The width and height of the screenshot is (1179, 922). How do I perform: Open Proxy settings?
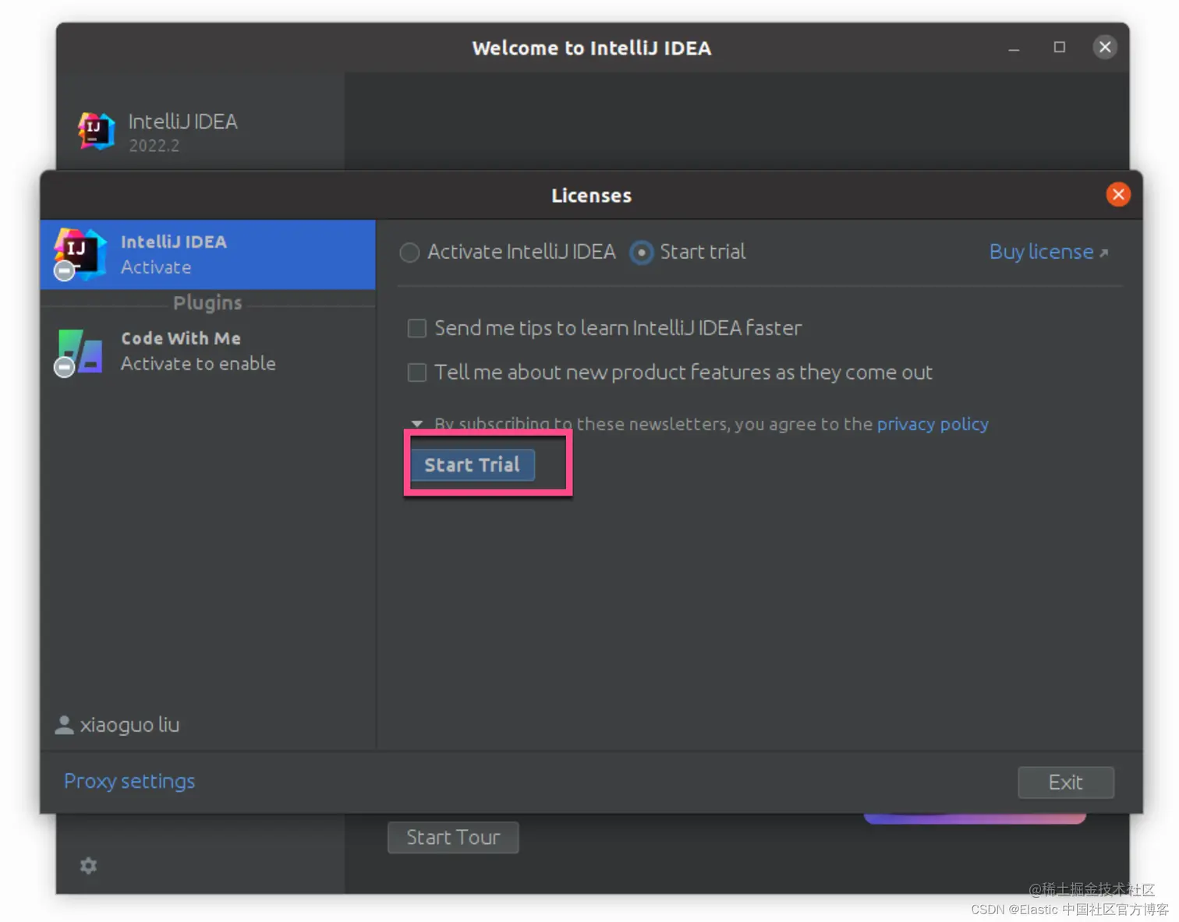point(129,781)
